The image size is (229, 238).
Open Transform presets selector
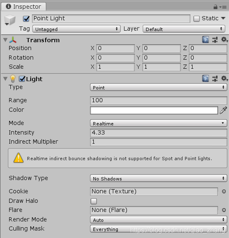215,40
